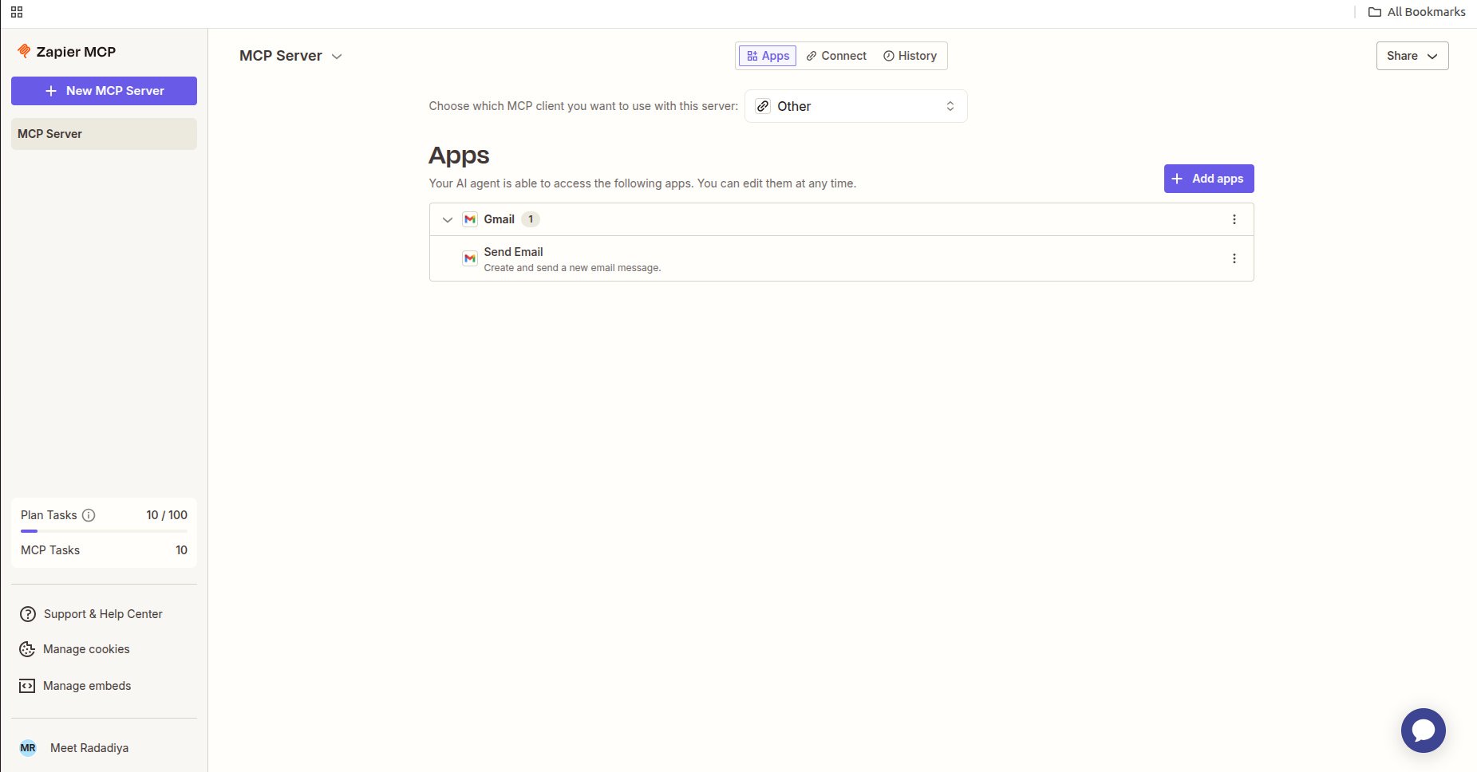The width and height of the screenshot is (1477, 772).
Task: Click the Manage embeds code icon
Action: [27, 686]
